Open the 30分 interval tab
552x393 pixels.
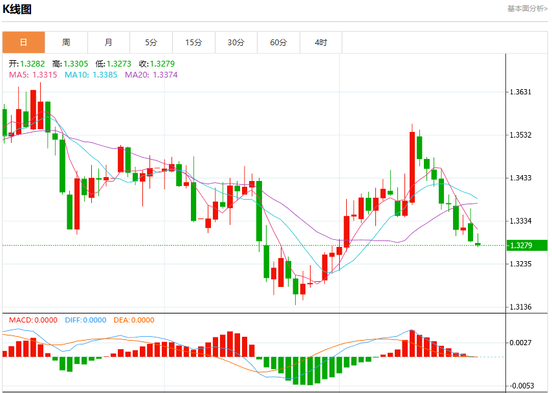[236, 43]
